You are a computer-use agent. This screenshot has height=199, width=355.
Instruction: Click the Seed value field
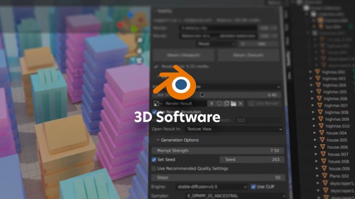[252, 160]
